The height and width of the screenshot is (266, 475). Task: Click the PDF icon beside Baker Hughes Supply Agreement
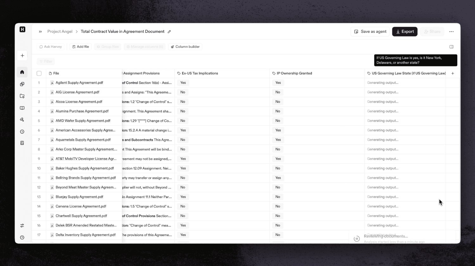click(52, 168)
